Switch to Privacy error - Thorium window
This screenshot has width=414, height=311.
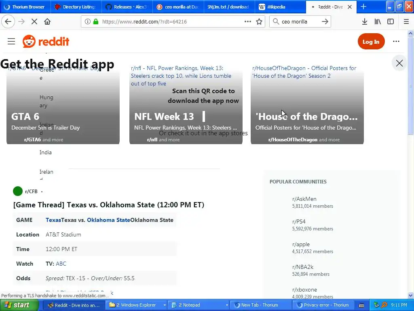[x=323, y=305]
